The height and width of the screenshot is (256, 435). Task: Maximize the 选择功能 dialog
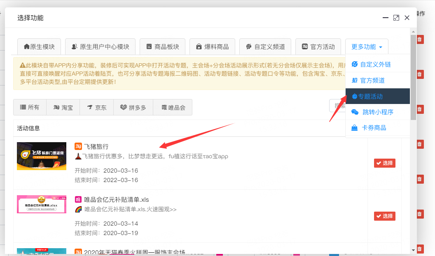396,18
